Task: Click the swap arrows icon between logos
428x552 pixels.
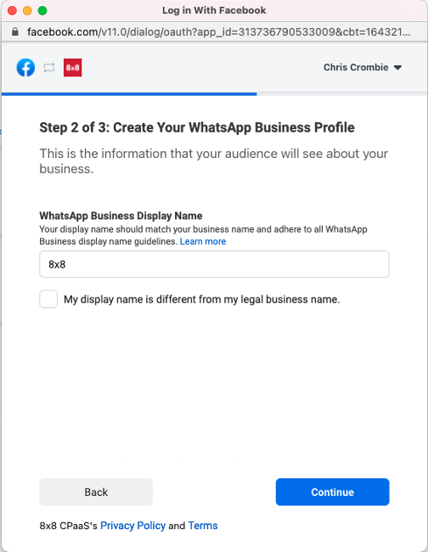Action: coord(49,67)
